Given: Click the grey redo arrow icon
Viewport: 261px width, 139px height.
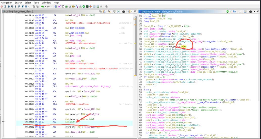Looking at the screenshot, I should pos(48,7).
